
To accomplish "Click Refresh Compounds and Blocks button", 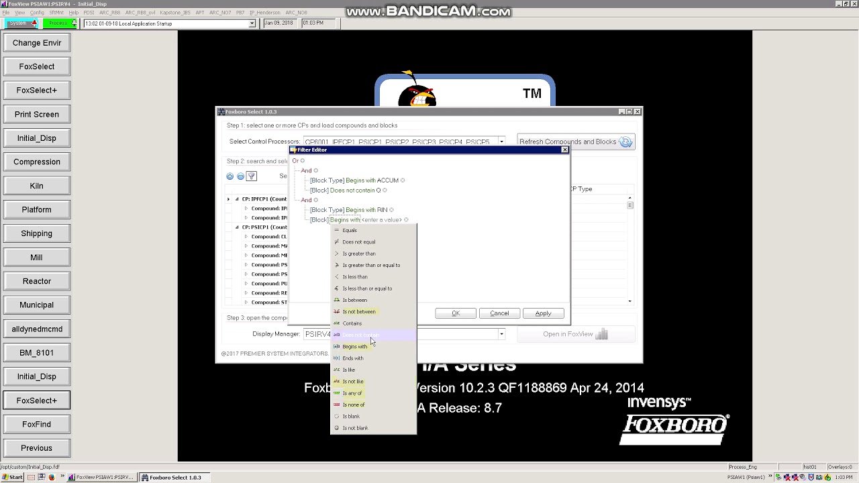I will (x=576, y=142).
